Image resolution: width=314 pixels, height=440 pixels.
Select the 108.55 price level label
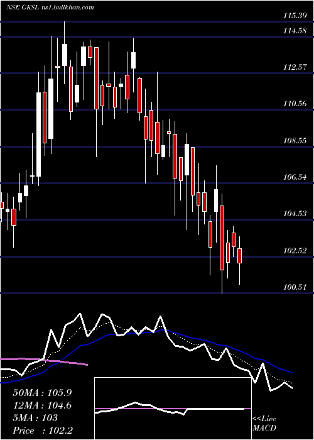[295, 141]
